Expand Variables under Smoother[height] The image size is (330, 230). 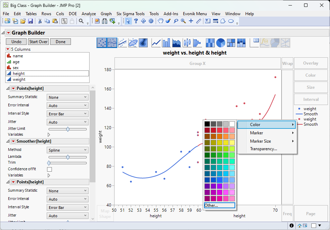point(48,175)
